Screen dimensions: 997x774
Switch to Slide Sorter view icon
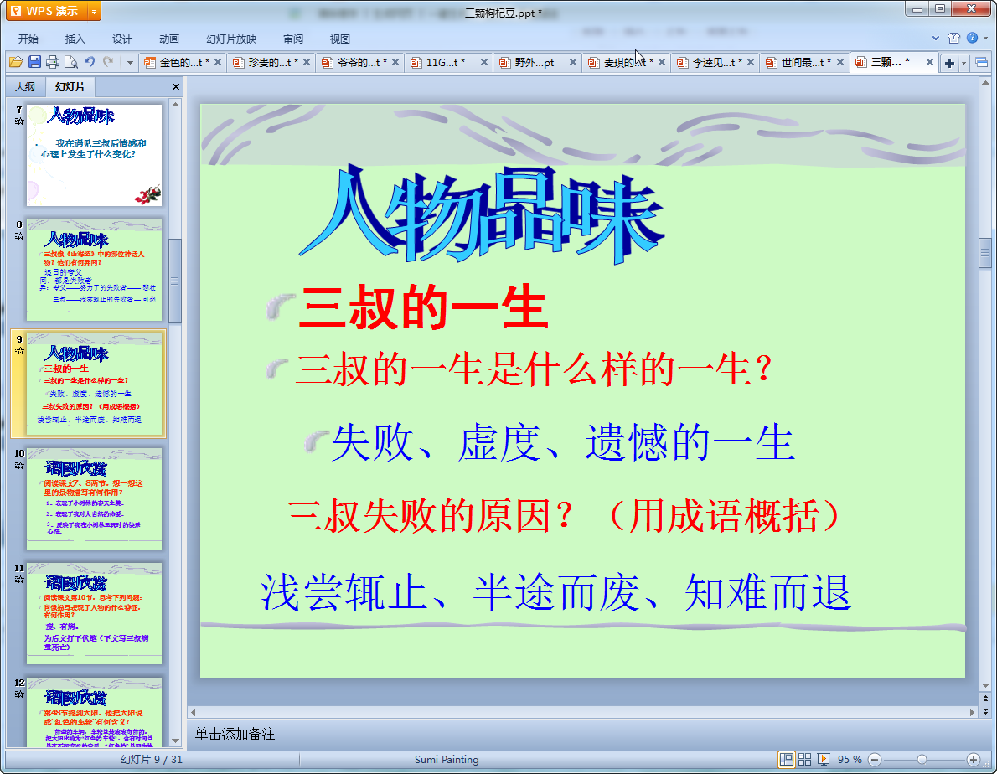pos(804,760)
